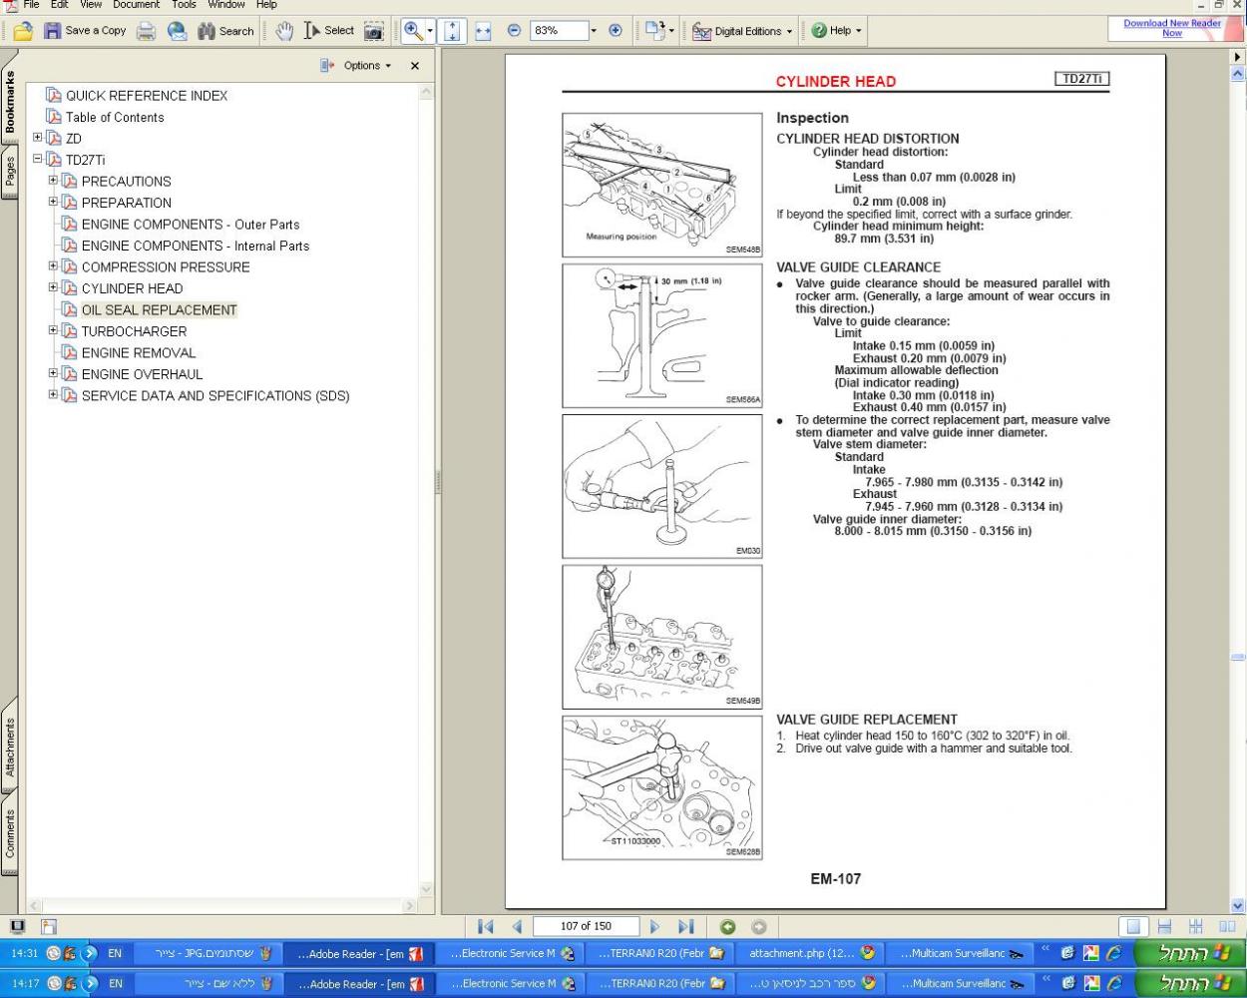Enable continuous facing pages layout
The height and width of the screenshot is (998, 1247).
pos(1195,926)
